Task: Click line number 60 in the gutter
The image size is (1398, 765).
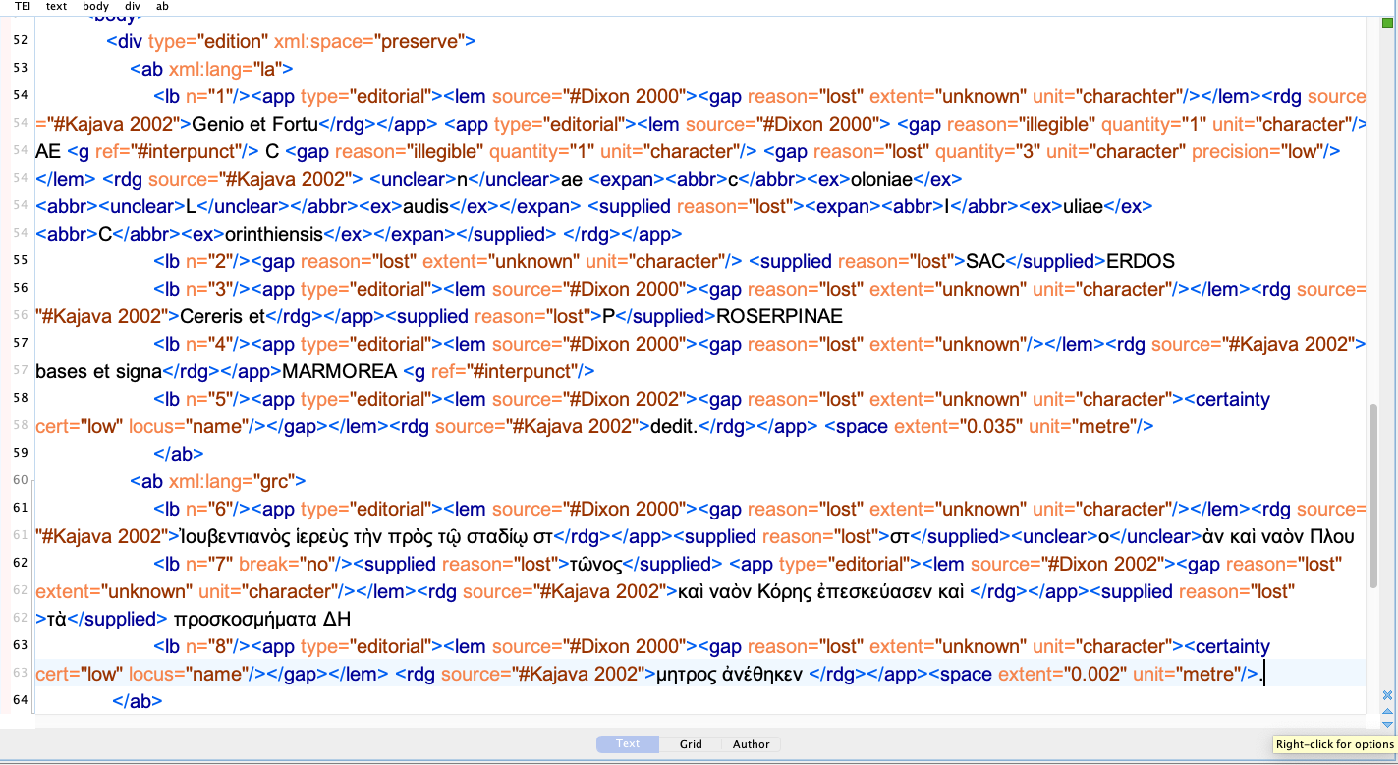Action: click(20, 481)
